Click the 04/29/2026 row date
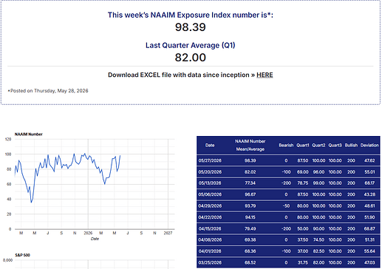This screenshot has height=269, width=382. (210, 206)
